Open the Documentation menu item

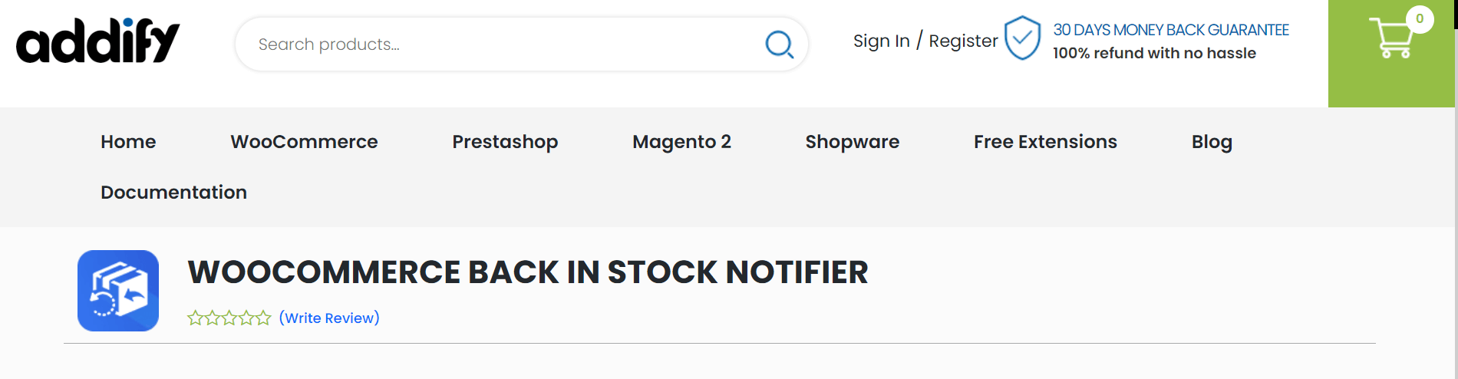[x=173, y=193]
